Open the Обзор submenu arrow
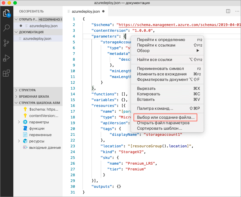241x197 pixels. pyautogui.click(x=198, y=51)
